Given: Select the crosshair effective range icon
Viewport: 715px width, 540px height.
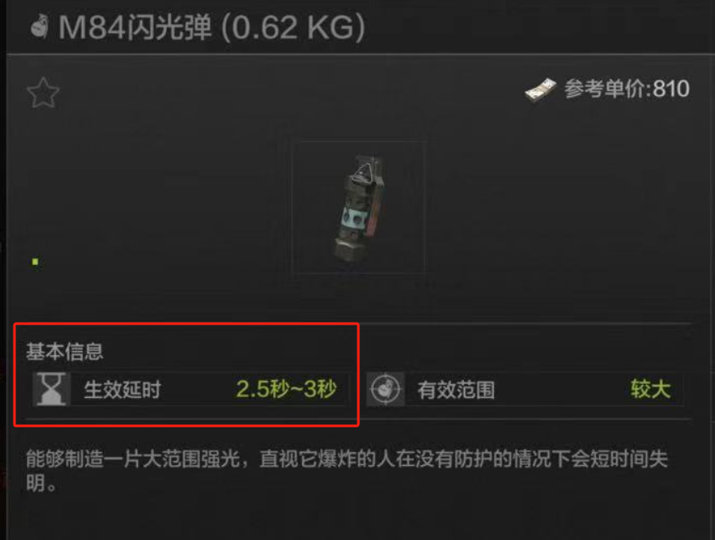Looking at the screenshot, I should [x=386, y=389].
